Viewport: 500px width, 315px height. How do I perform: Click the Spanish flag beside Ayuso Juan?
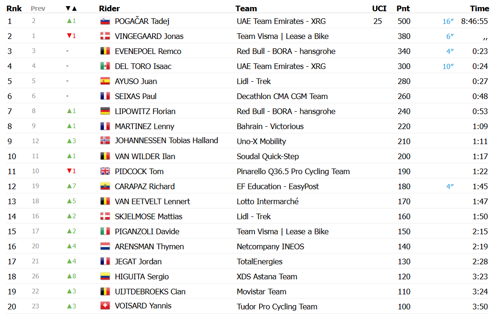105,81
